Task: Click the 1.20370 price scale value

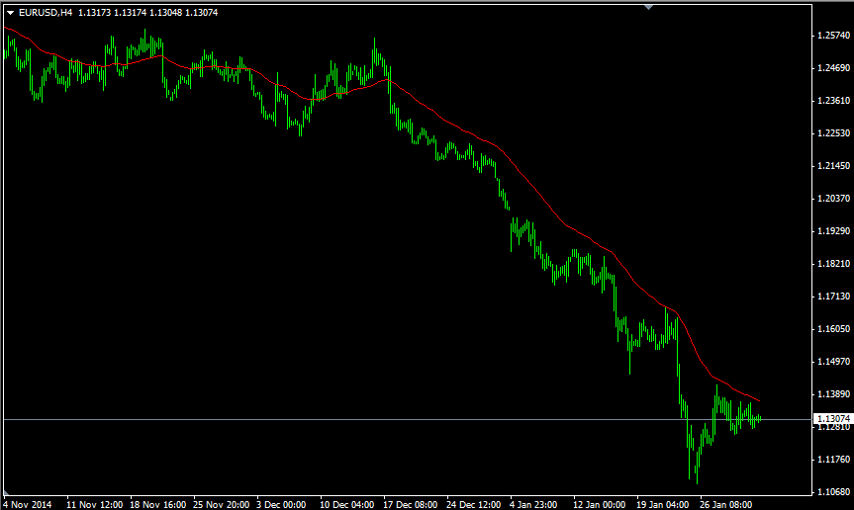Action: 833,199
